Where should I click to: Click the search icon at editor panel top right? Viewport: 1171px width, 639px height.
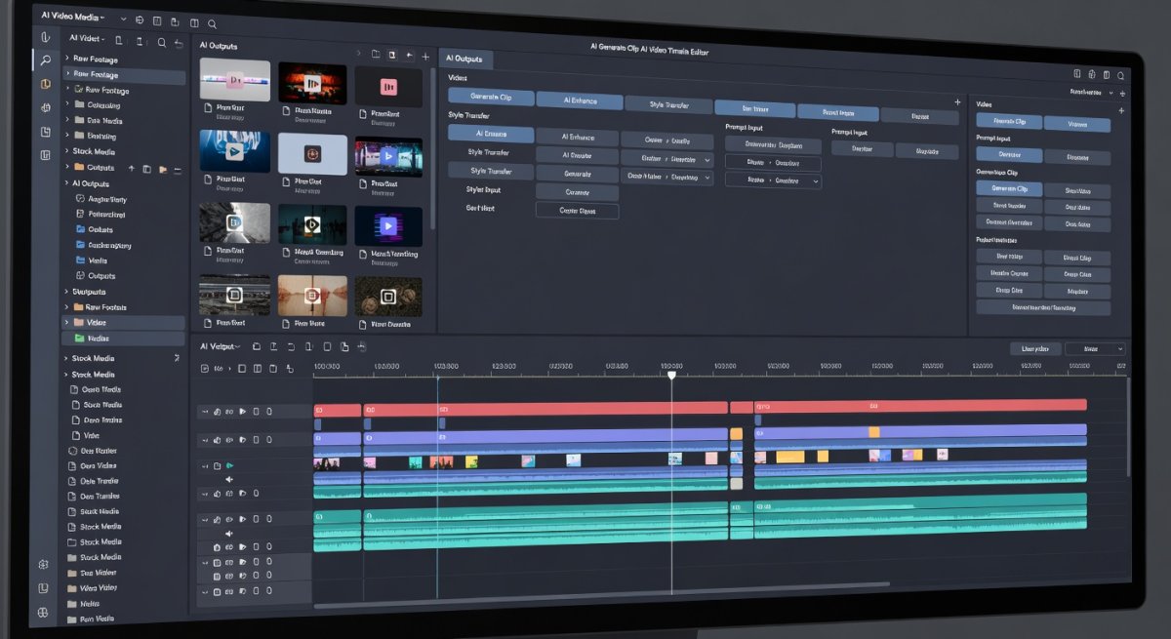point(1122,75)
